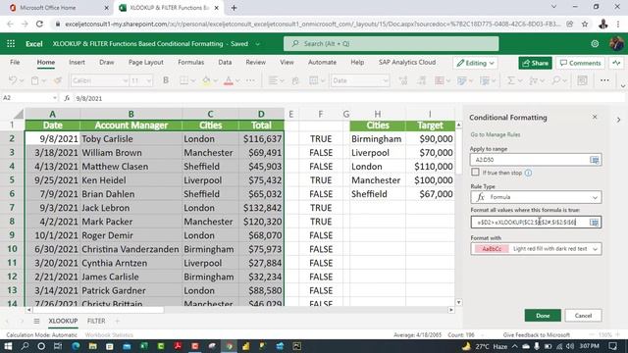Click the horizontal scrollbar of the sheet

click(x=98, y=310)
